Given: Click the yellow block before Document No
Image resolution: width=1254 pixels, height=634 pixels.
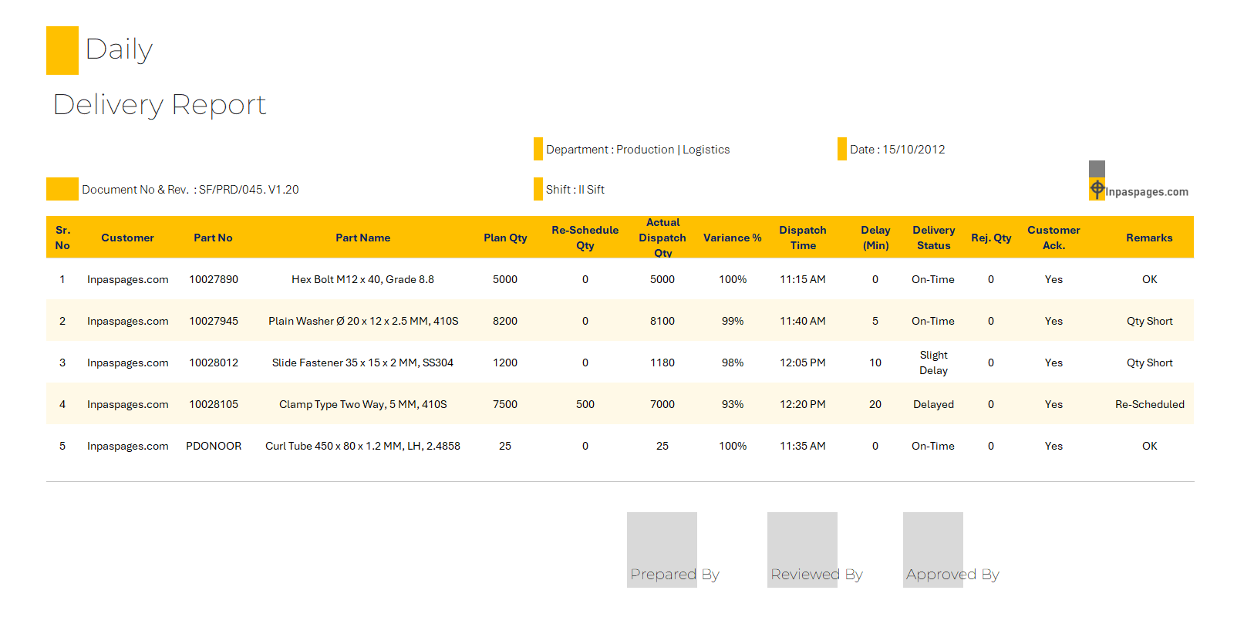Looking at the screenshot, I should (x=62, y=189).
